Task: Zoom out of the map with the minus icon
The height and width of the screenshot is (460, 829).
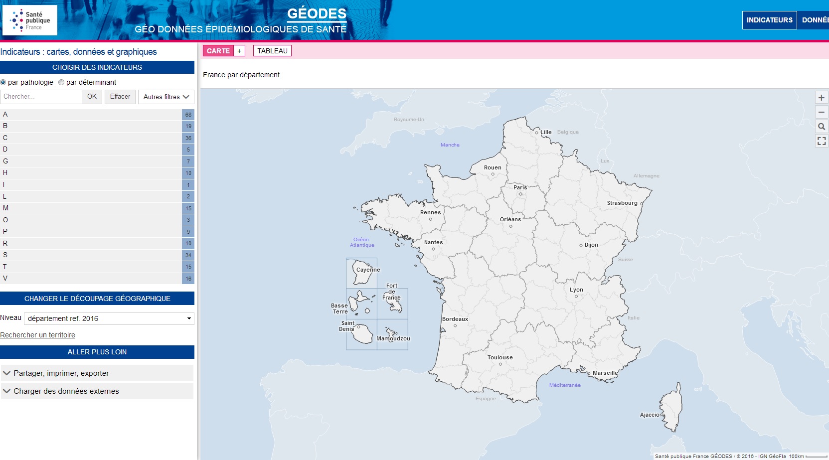Action: (822, 112)
